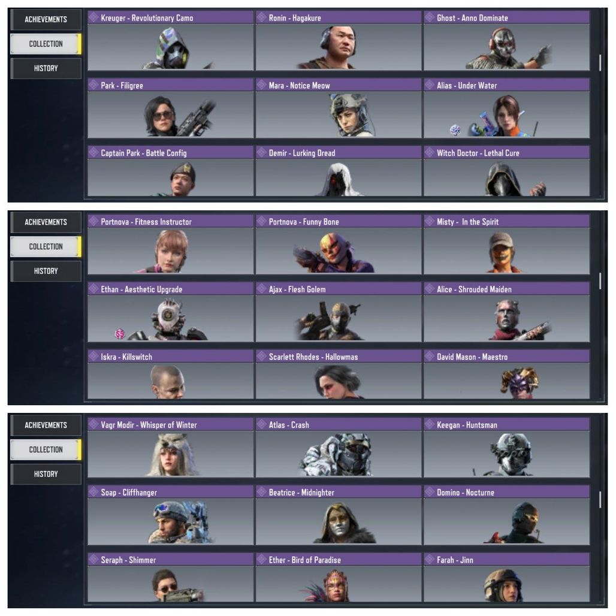
Task: Switch to History tab in top panel
Action: [46, 68]
